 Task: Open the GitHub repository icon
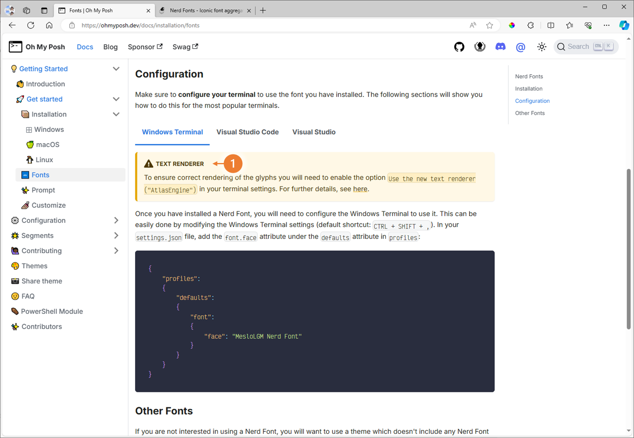coord(459,47)
